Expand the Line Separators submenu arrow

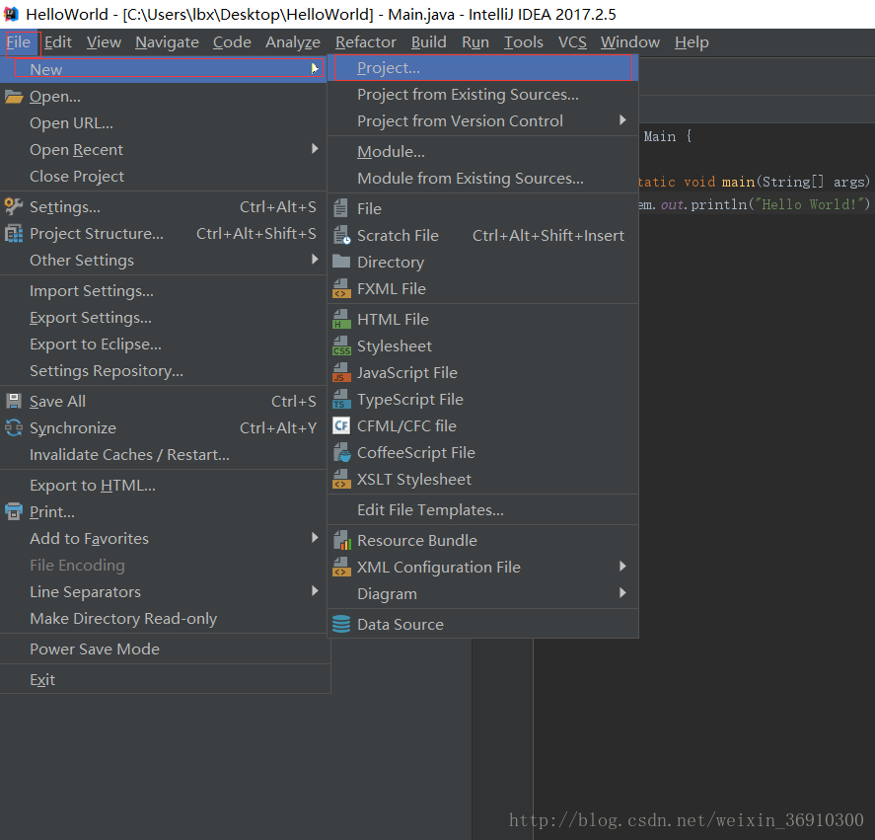click(315, 591)
